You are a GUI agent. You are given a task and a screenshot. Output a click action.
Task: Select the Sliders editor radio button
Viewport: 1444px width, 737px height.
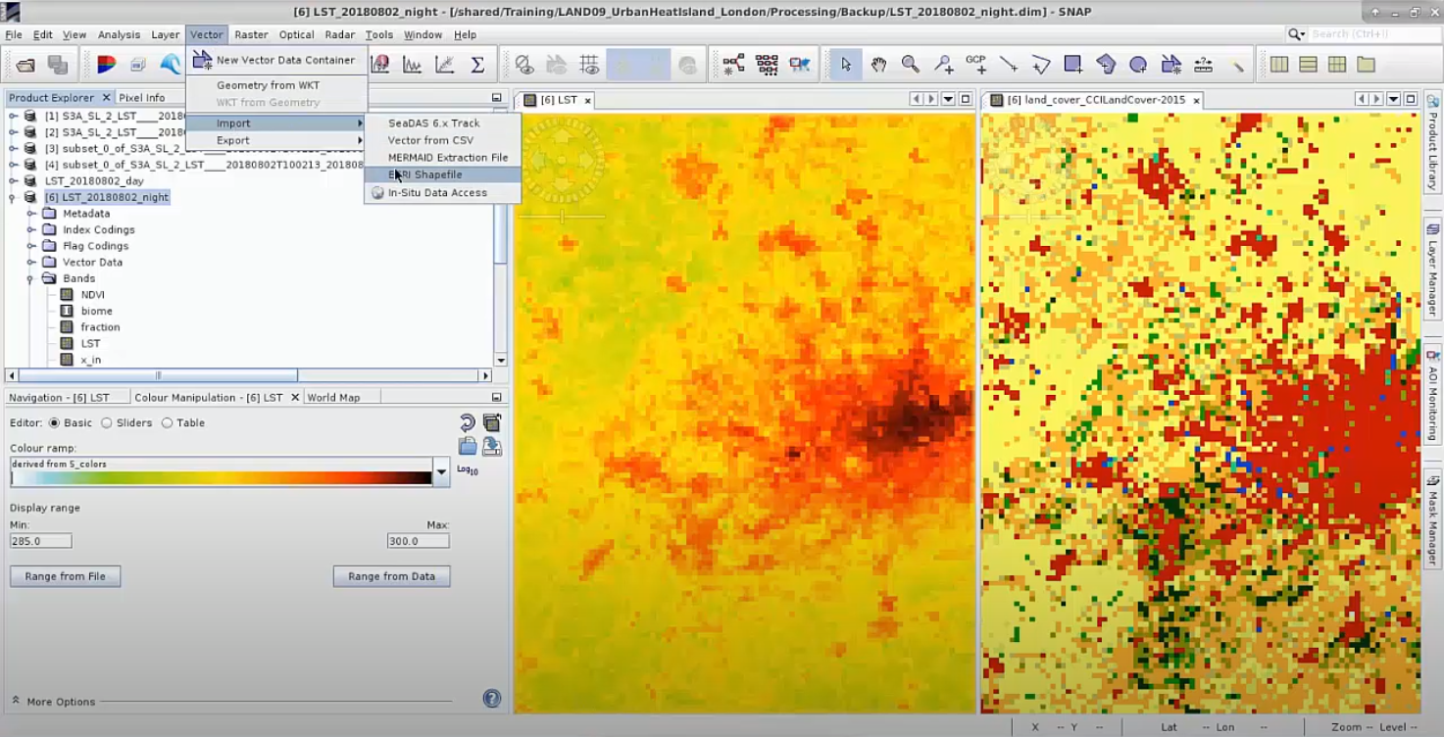(x=107, y=423)
